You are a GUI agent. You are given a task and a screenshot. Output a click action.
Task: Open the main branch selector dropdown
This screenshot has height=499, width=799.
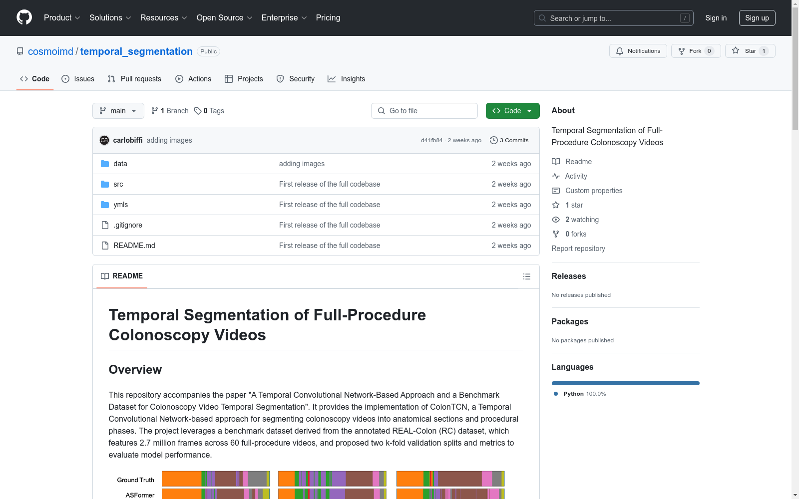(118, 111)
